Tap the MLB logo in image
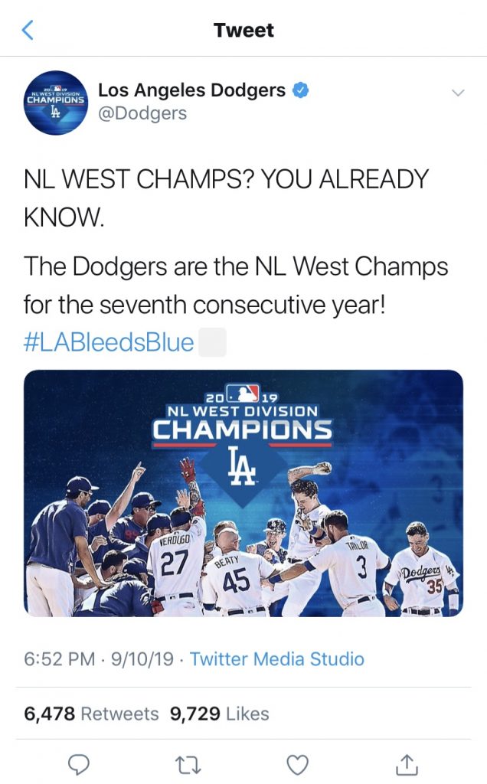The width and height of the screenshot is (487, 784). [243, 395]
